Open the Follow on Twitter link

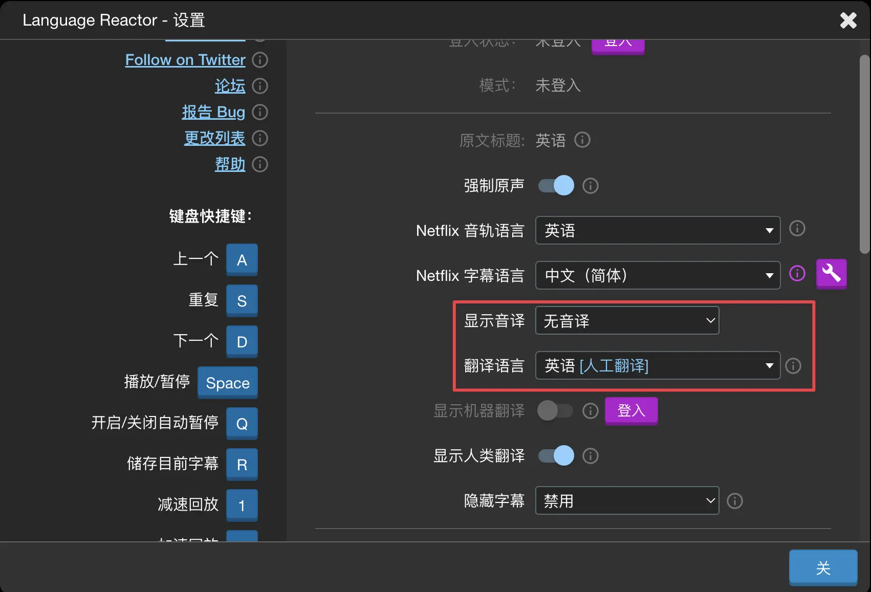[x=185, y=60]
